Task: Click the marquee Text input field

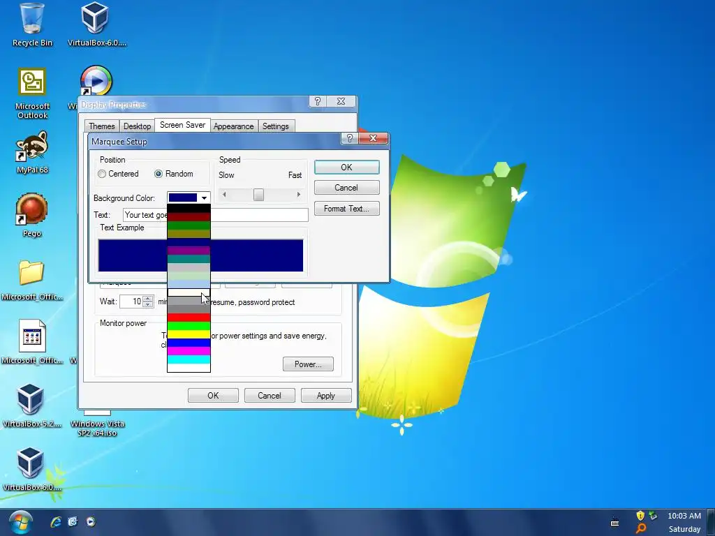Action: (215, 215)
